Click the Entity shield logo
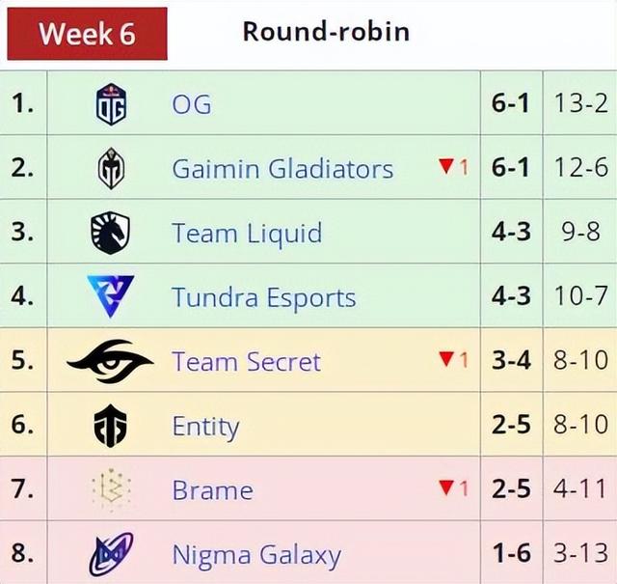This screenshot has width=617, height=584. [111, 426]
